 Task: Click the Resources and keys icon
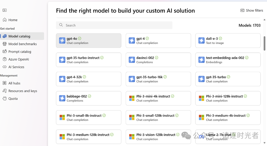point(5,91)
